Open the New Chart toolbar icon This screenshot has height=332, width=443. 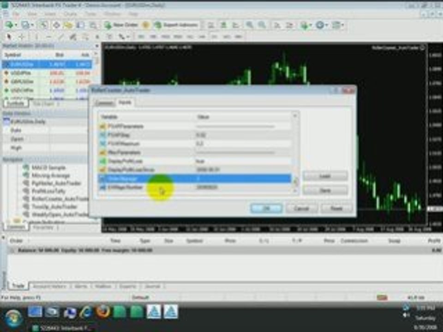pos(9,25)
